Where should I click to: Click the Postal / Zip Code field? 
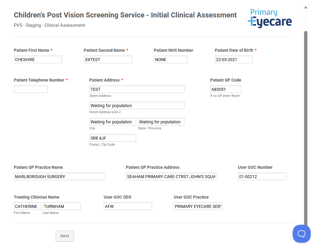coord(113,138)
